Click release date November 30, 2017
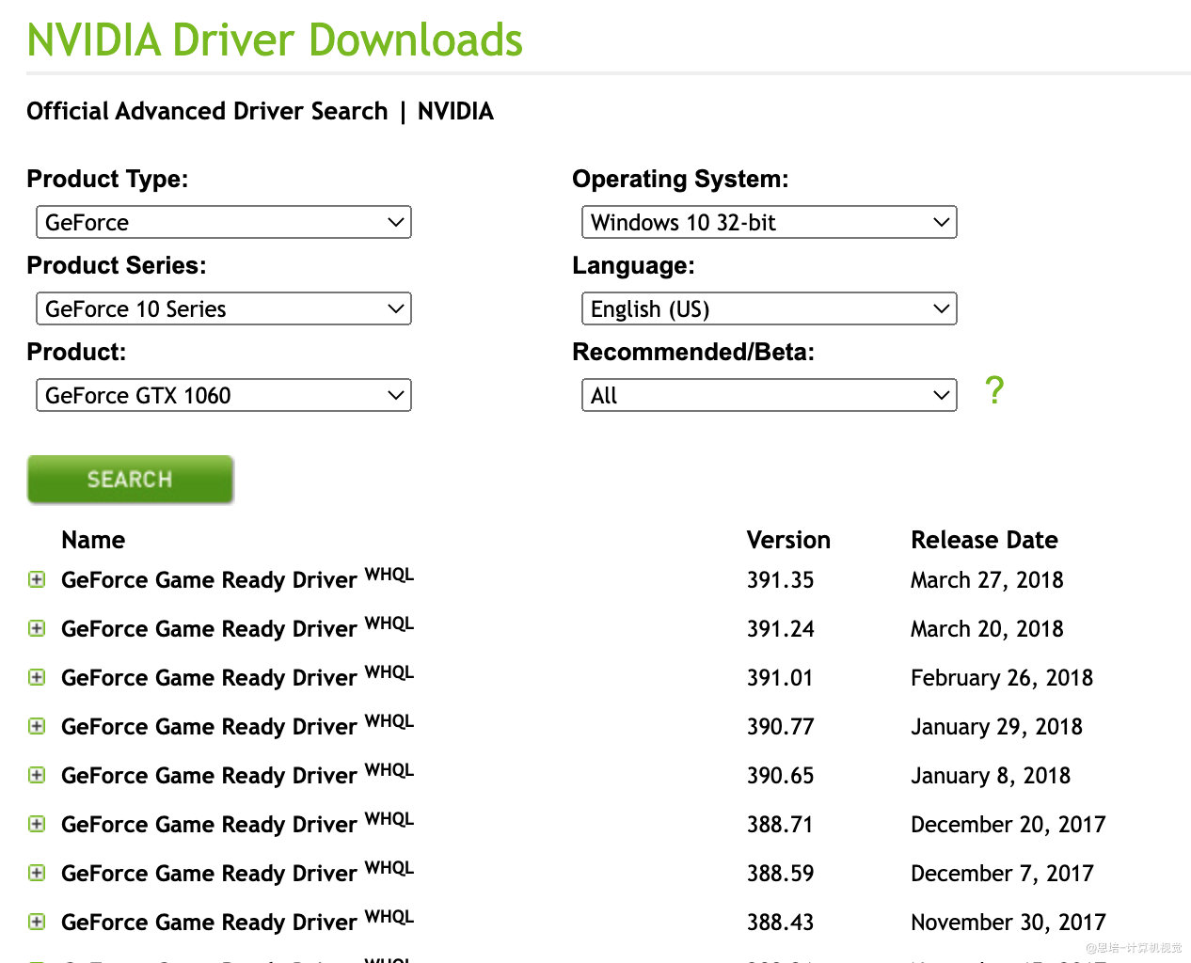Screen dimensions: 1191x963 [x=1008, y=923]
